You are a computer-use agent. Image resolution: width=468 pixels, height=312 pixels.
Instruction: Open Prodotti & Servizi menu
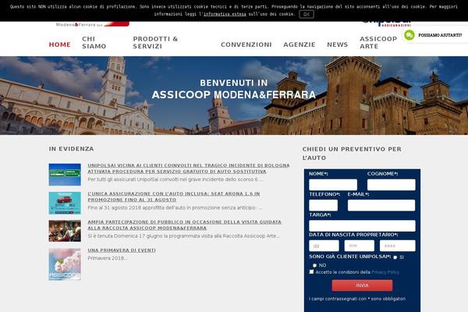coord(155,42)
